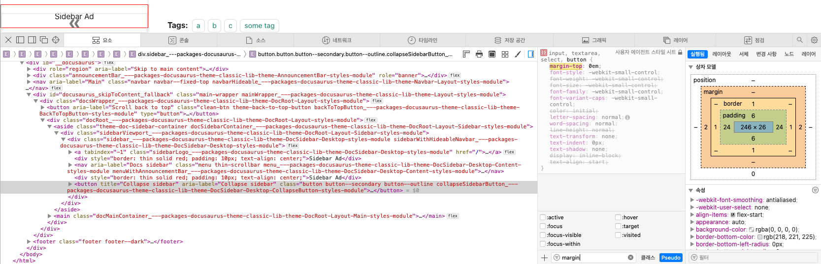Click the breadcrumb div.sidebar element

point(185,54)
